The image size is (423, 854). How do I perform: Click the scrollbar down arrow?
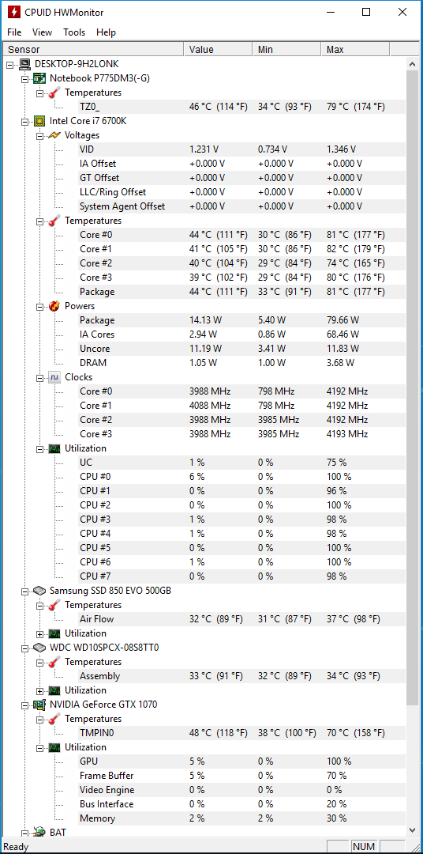click(x=413, y=829)
